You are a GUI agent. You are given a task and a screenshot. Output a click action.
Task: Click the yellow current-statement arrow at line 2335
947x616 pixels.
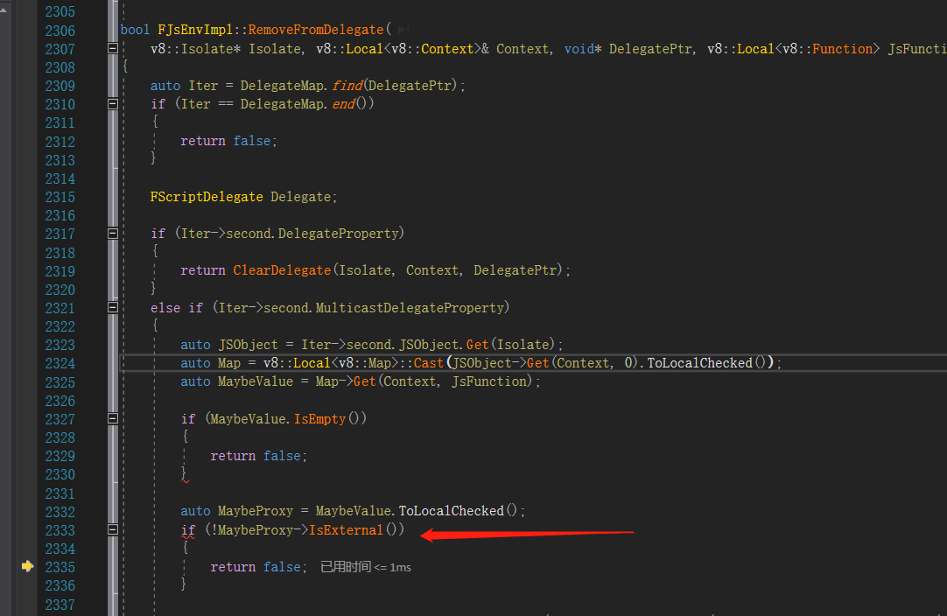click(x=27, y=566)
